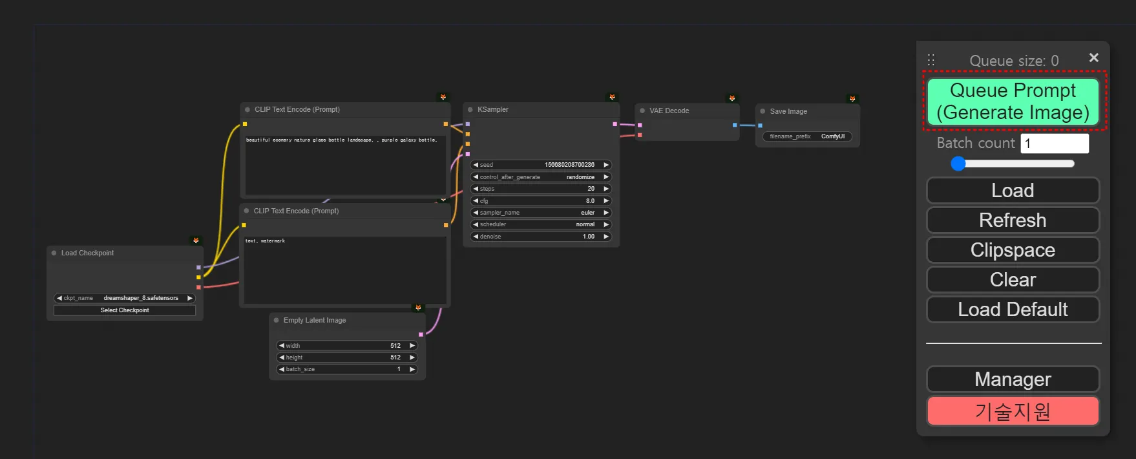Decrease batch_size with left arrow
The width and height of the screenshot is (1136, 459).
(282, 369)
